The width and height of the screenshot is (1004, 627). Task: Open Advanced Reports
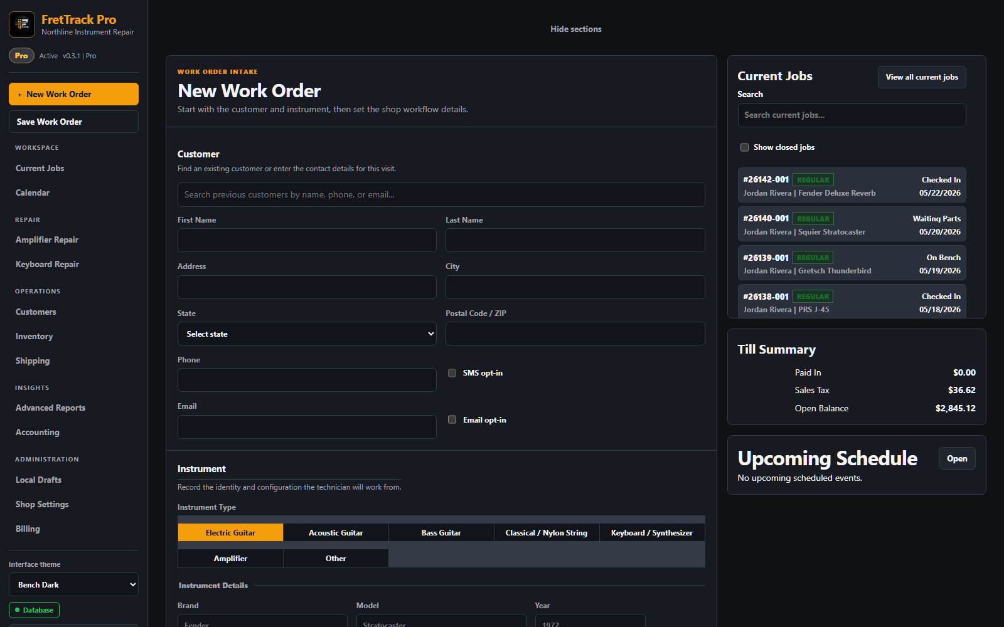click(50, 408)
